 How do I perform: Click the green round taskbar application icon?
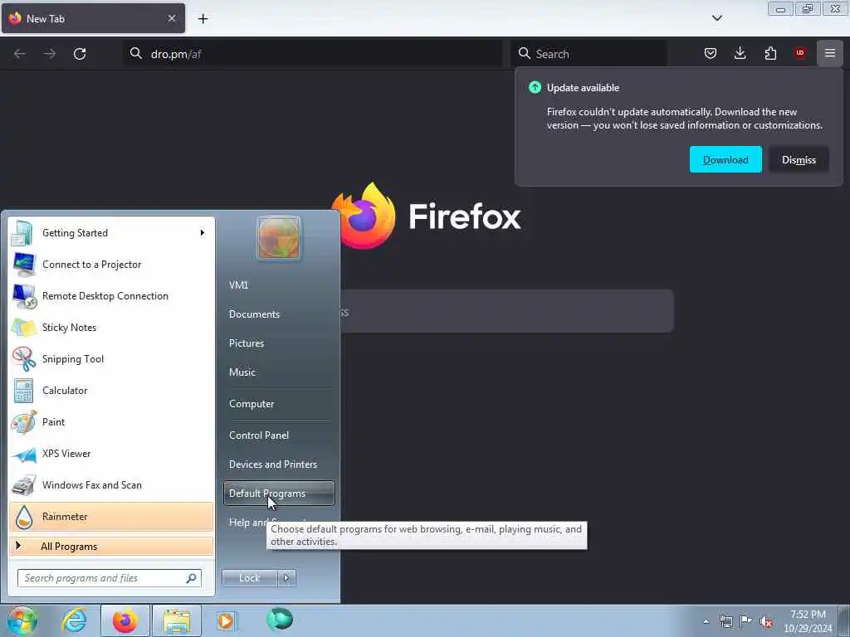click(280, 619)
